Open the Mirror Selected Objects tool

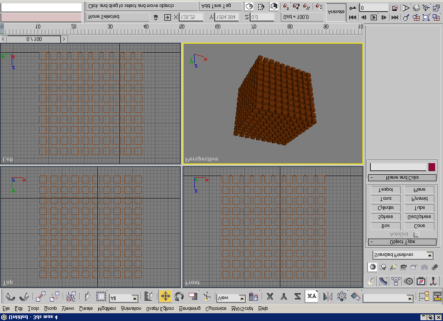tap(328, 296)
